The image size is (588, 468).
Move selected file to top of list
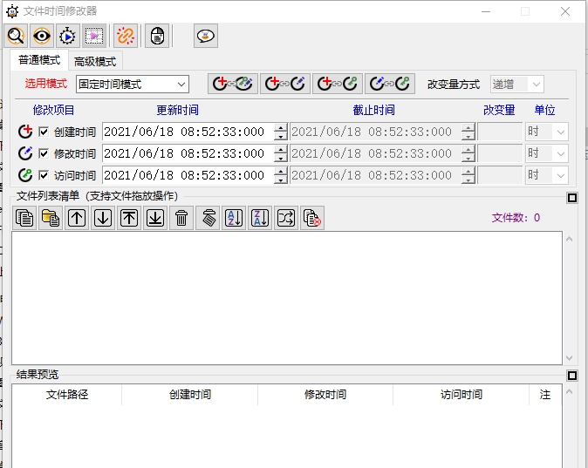[129, 218]
